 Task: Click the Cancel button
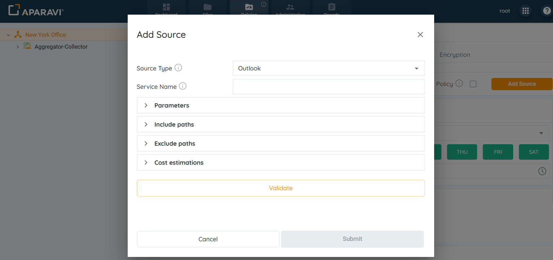tap(208, 239)
